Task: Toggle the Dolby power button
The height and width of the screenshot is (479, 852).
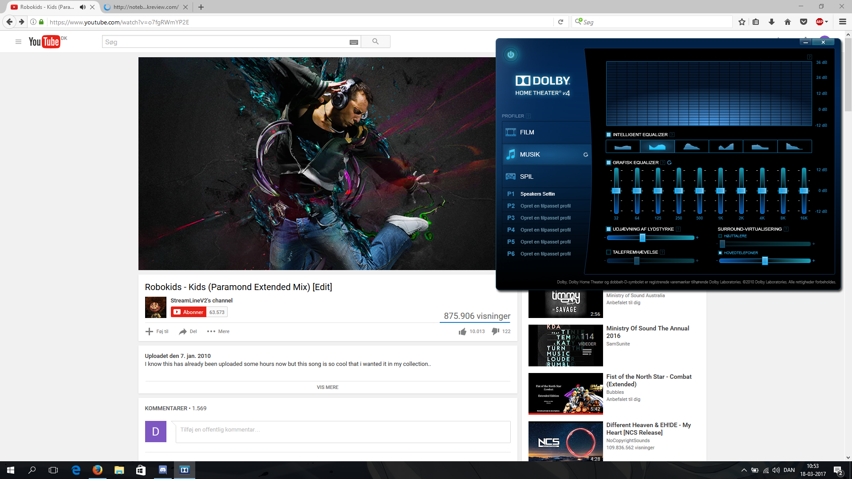Action: pos(511,55)
